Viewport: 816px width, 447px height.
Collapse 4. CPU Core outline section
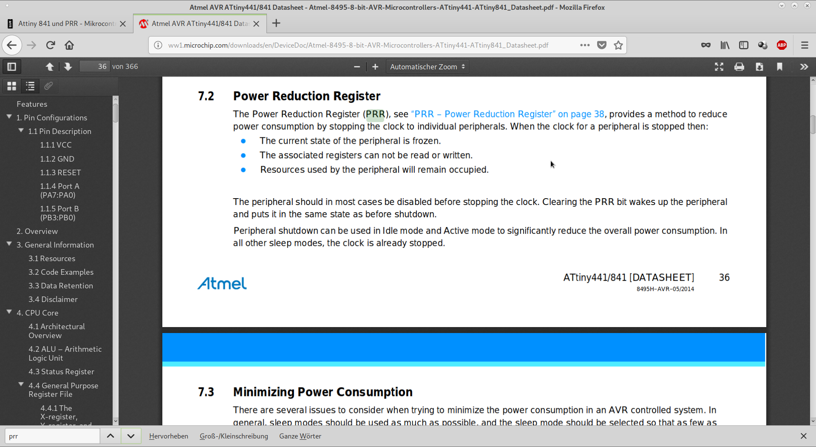(x=9, y=312)
